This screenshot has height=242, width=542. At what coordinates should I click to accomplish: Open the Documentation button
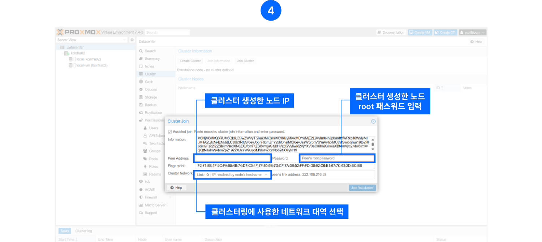(391, 32)
